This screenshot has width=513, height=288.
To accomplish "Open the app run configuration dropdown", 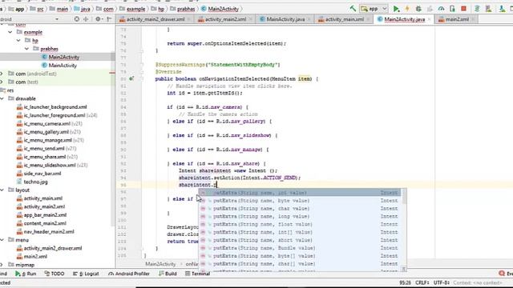I will tap(374, 9).
